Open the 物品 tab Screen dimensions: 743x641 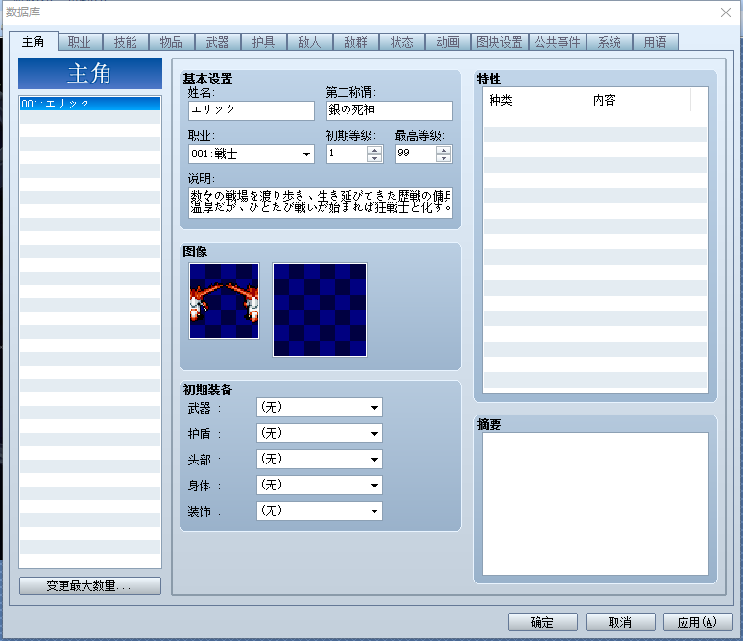[171, 42]
